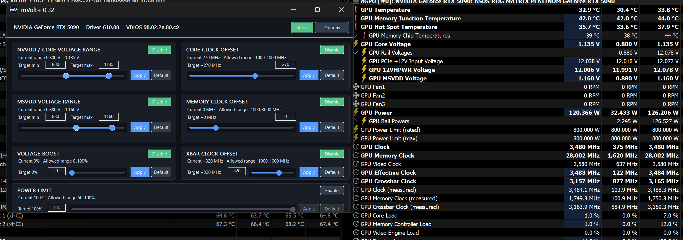Expand GPU Memory Chip Temperatures row
683x240 pixels.
[x=356, y=35]
